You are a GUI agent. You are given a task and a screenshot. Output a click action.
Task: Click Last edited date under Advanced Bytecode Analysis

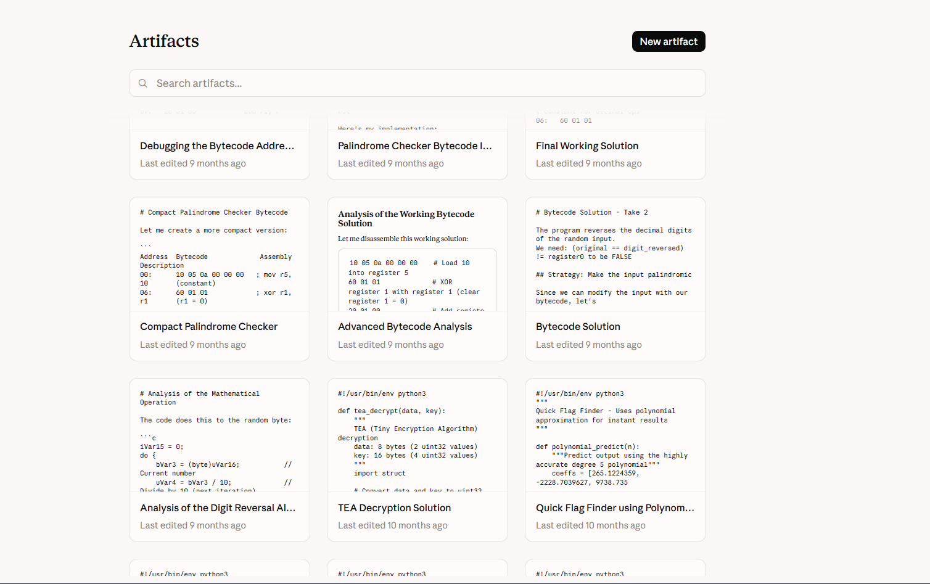click(391, 345)
